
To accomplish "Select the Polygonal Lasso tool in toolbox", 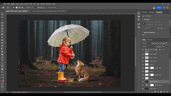I will 2,20.
